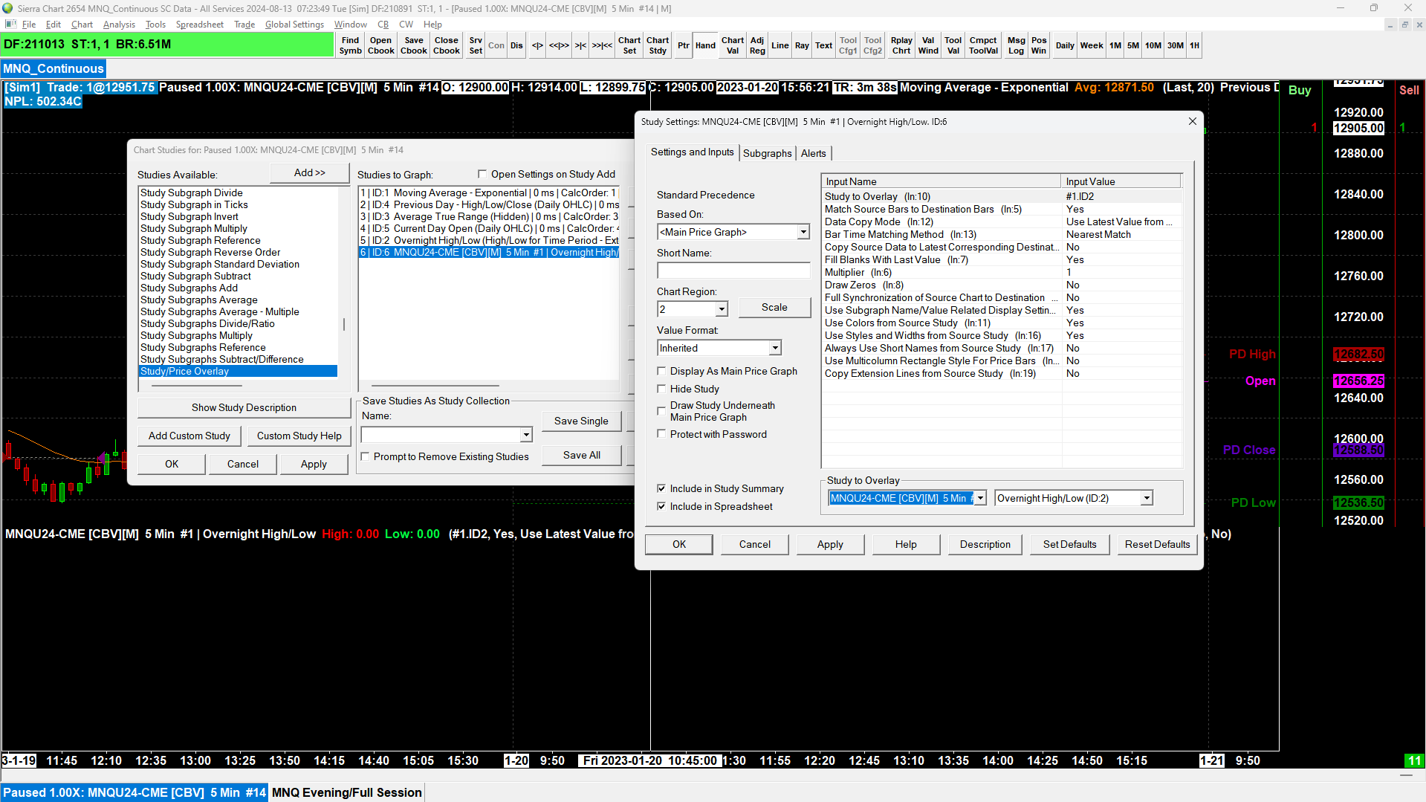
Task: Click the Show Study Description button
Action: point(244,407)
